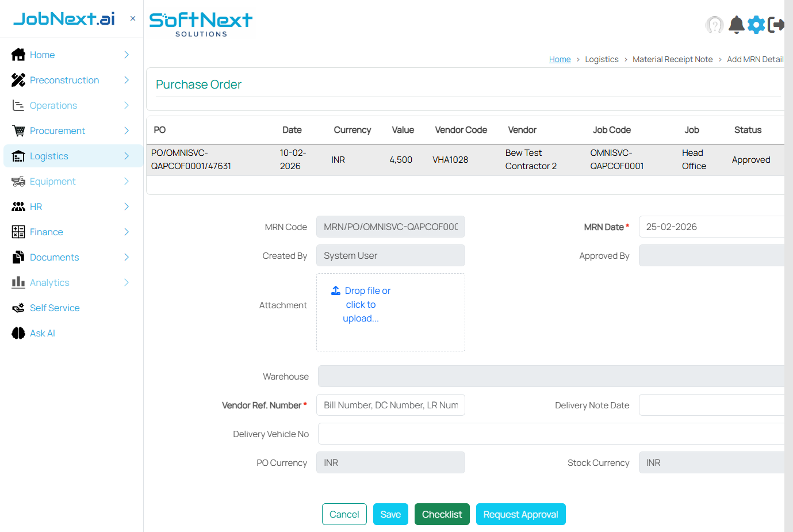Click the Home breadcrumb link

(x=560, y=59)
